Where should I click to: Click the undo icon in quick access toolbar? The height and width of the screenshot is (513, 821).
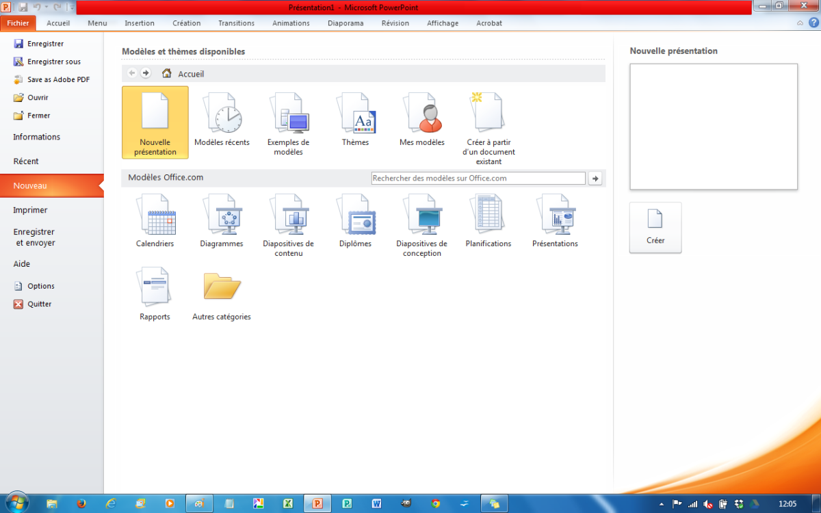[x=37, y=7]
